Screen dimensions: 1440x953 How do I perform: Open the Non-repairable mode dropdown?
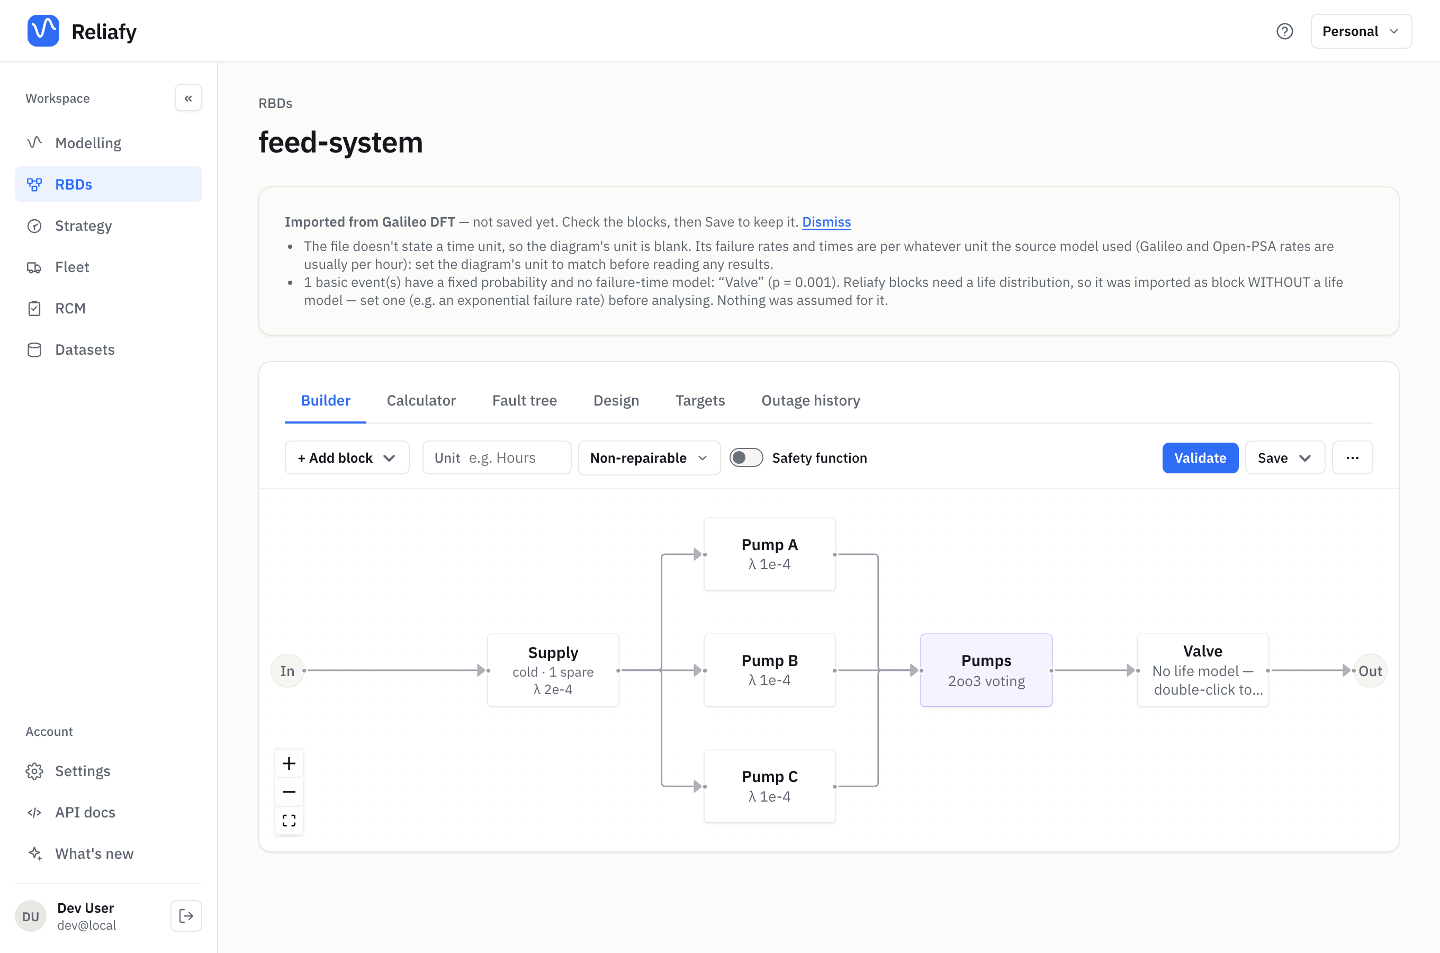click(x=649, y=457)
